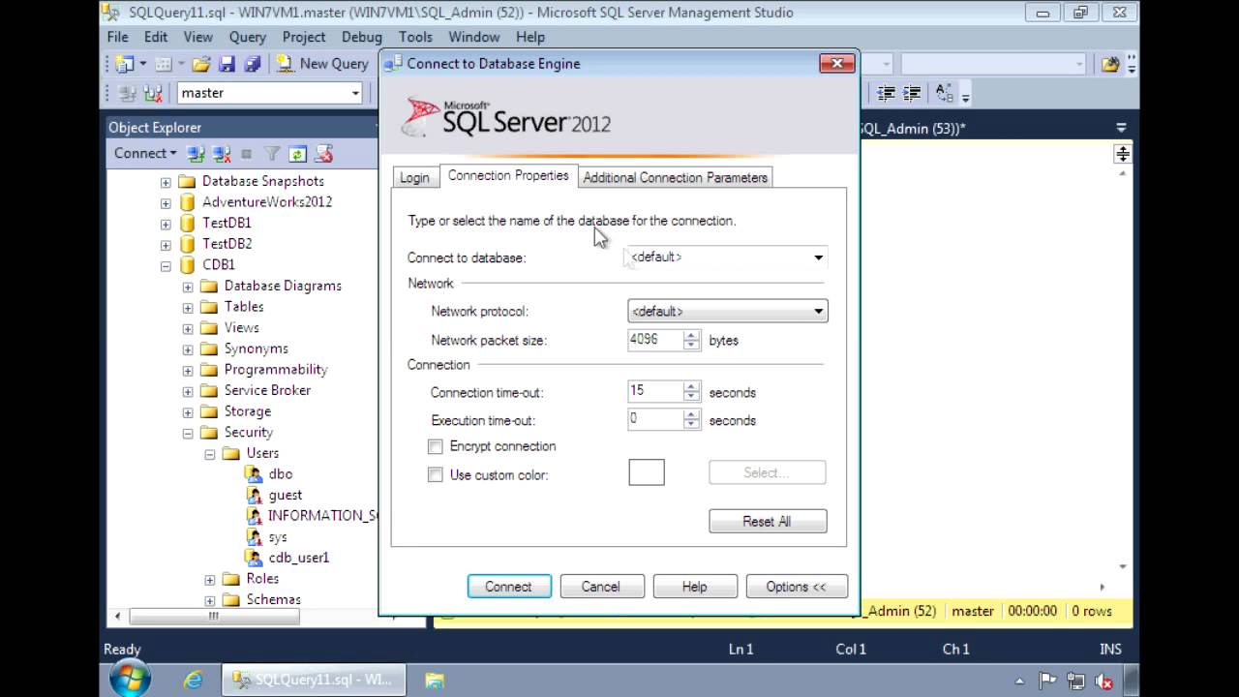Open the Network protocol dropdown
The image size is (1239, 697).
pos(818,312)
